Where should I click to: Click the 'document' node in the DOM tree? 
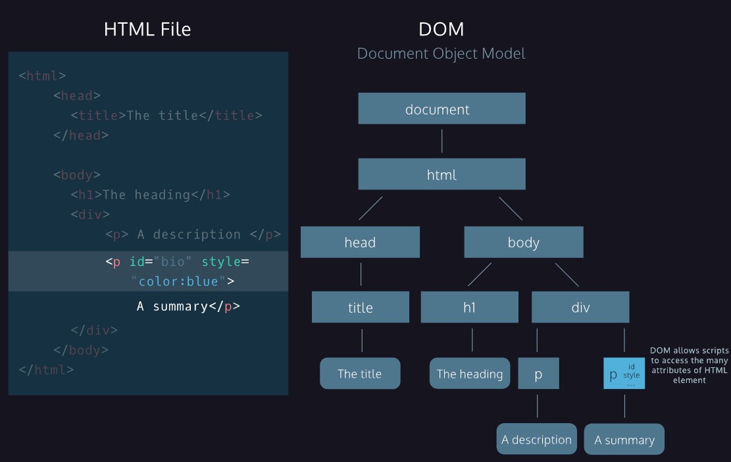pos(441,109)
